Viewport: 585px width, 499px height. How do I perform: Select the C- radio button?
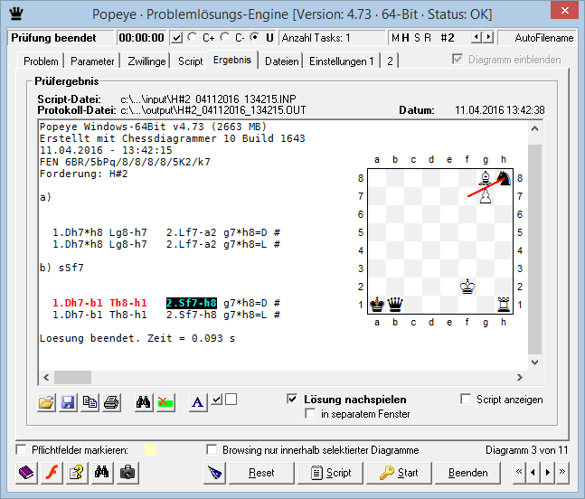tap(225, 37)
